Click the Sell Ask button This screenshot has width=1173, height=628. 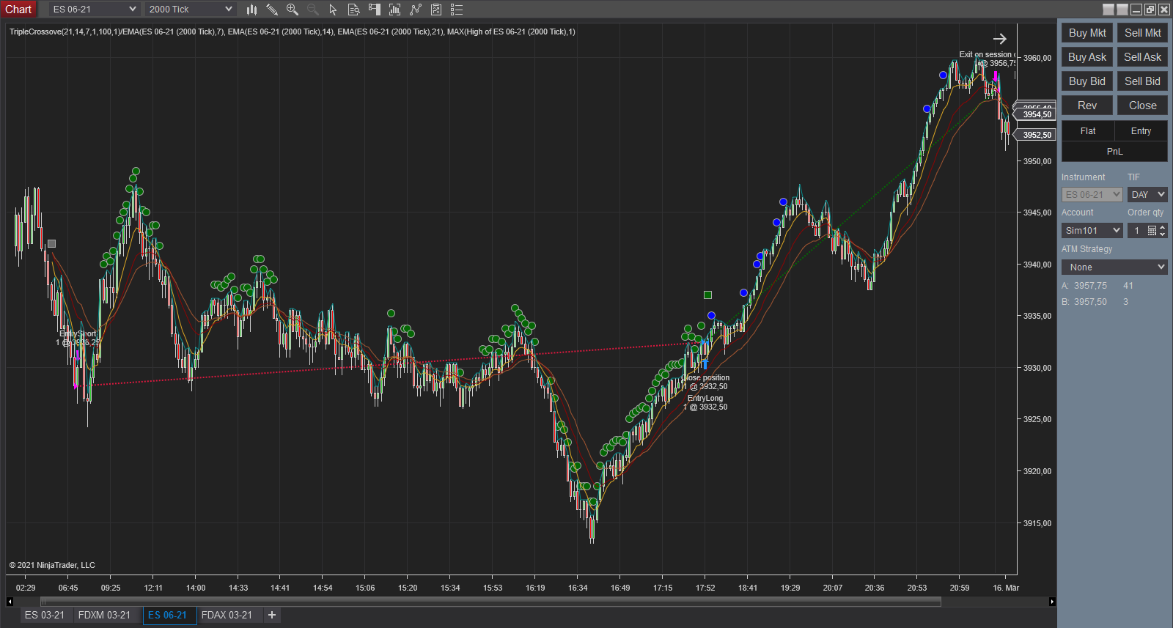1142,57
